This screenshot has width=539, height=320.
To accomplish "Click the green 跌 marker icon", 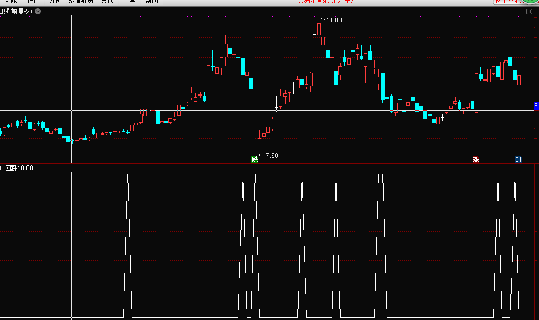I will pyautogui.click(x=254, y=159).
